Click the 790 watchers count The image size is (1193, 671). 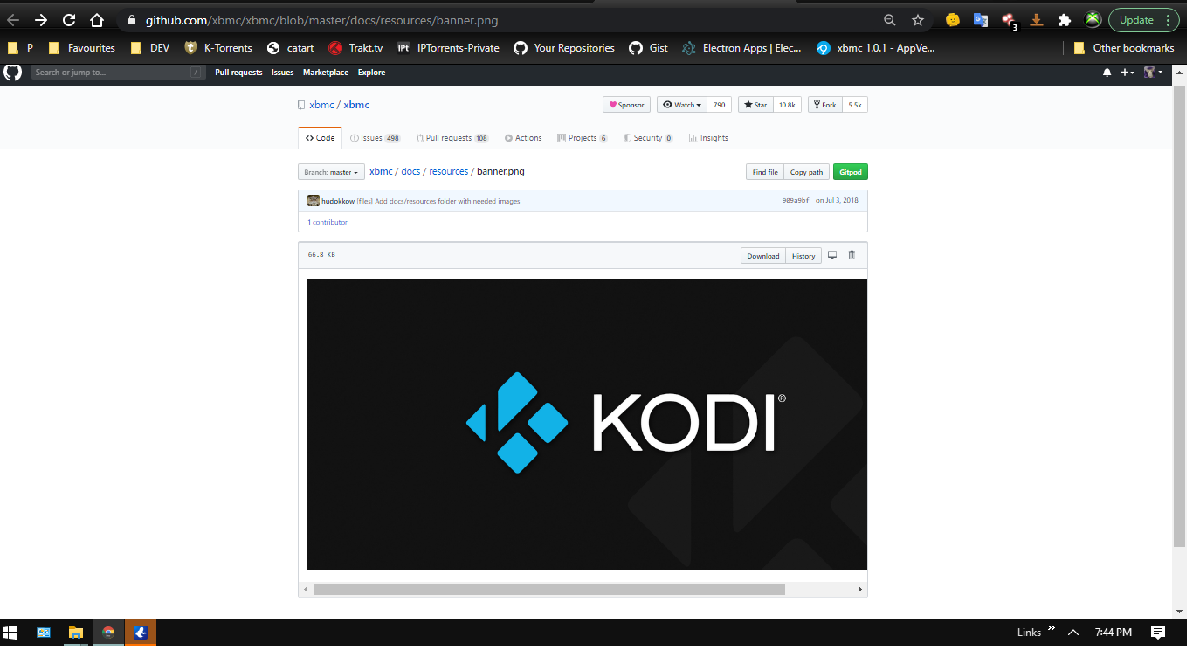[719, 105]
